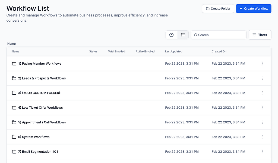Viewport: 278px width, 163px height.
Task: Focus the Search input field
Action: coord(219,35)
